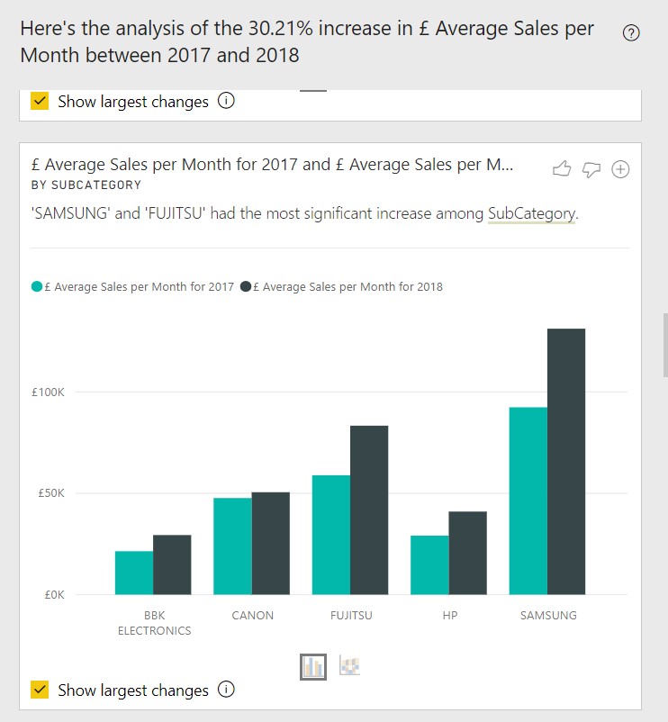Screen dimensions: 668x722
Task: Switch to the ribbon chart icon
Action: click(349, 666)
